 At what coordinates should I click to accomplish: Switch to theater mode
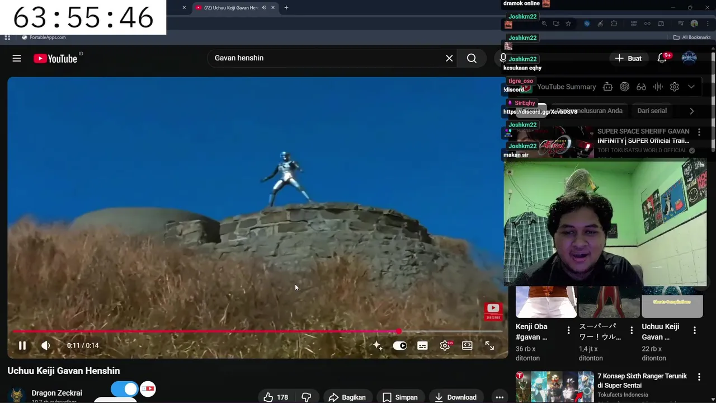coord(467,346)
